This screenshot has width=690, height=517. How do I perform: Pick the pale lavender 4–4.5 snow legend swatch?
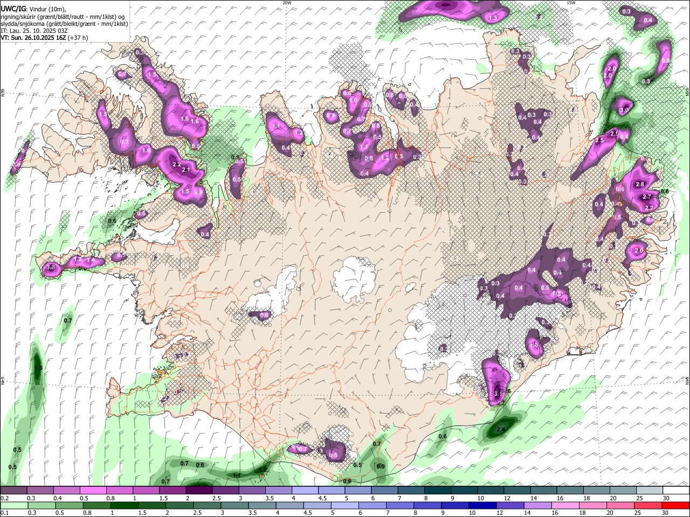[x=305, y=491]
